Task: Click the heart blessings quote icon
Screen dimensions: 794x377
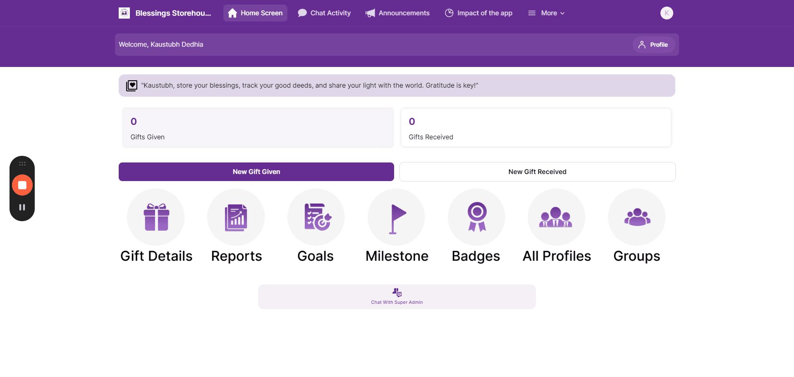Action: (132, 86)
